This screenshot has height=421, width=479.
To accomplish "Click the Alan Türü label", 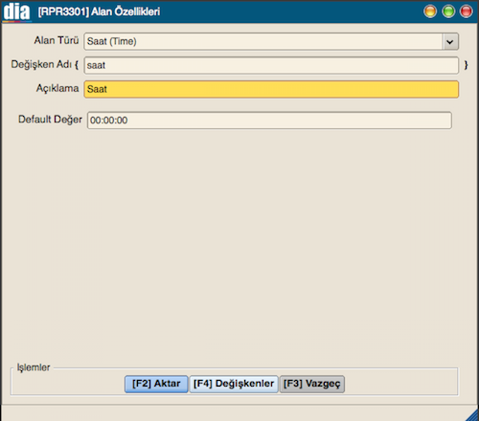I will tap(57, 40).
